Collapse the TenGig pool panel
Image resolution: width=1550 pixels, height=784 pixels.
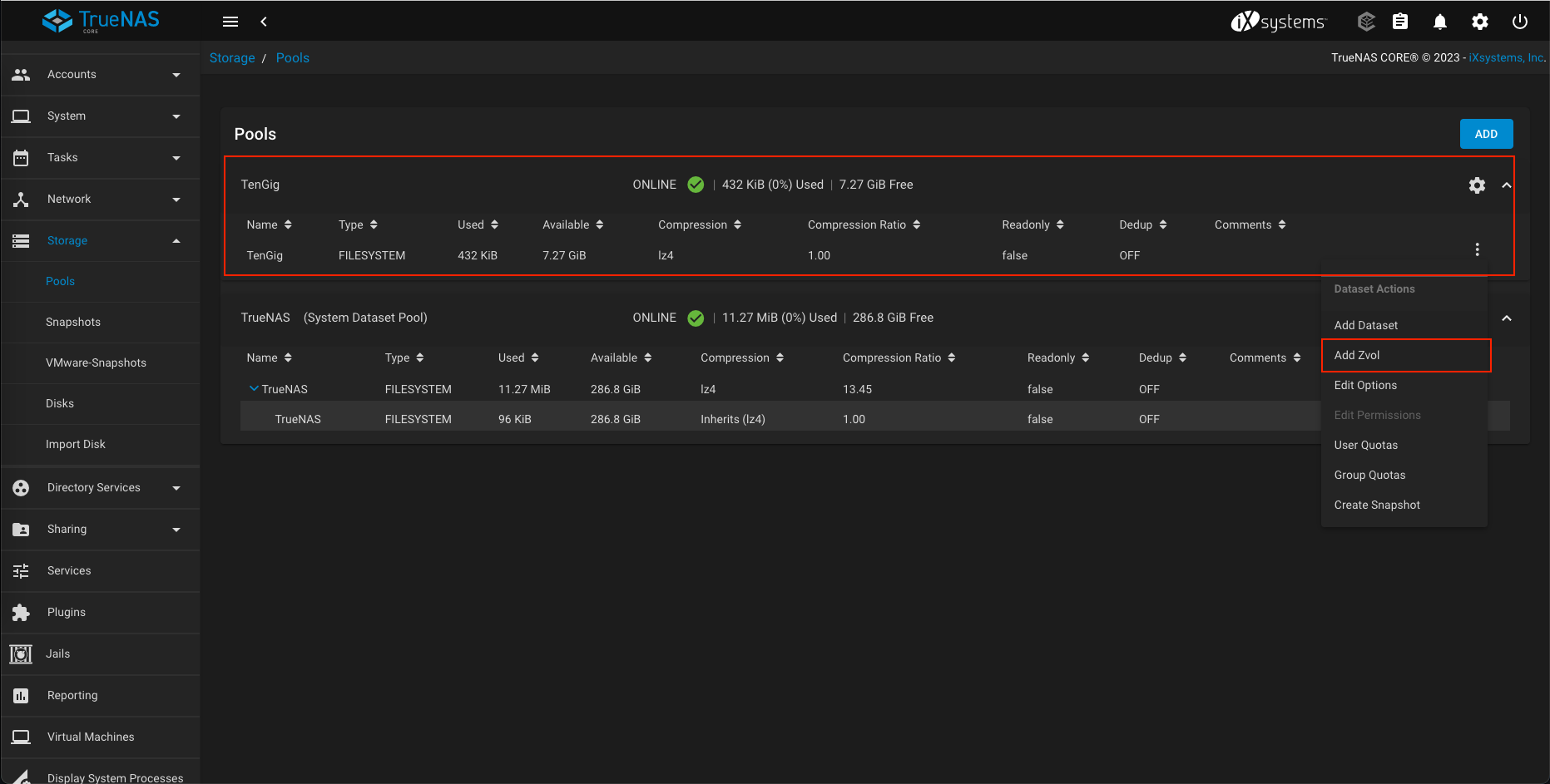click(1506, 185)
